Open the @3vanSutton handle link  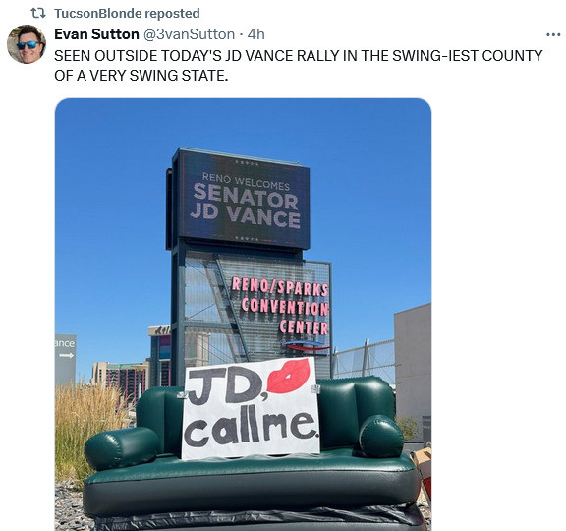pyautogui.click(x=189, y=34)
